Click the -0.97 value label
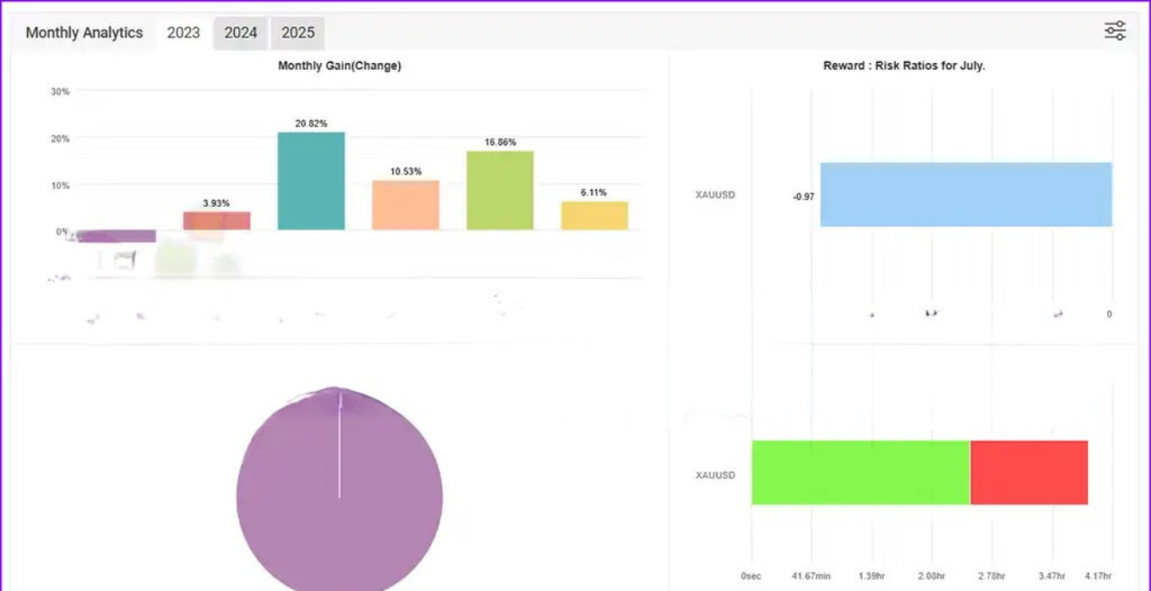Viewport: 1151px width, 591px height. coord(803,197)
